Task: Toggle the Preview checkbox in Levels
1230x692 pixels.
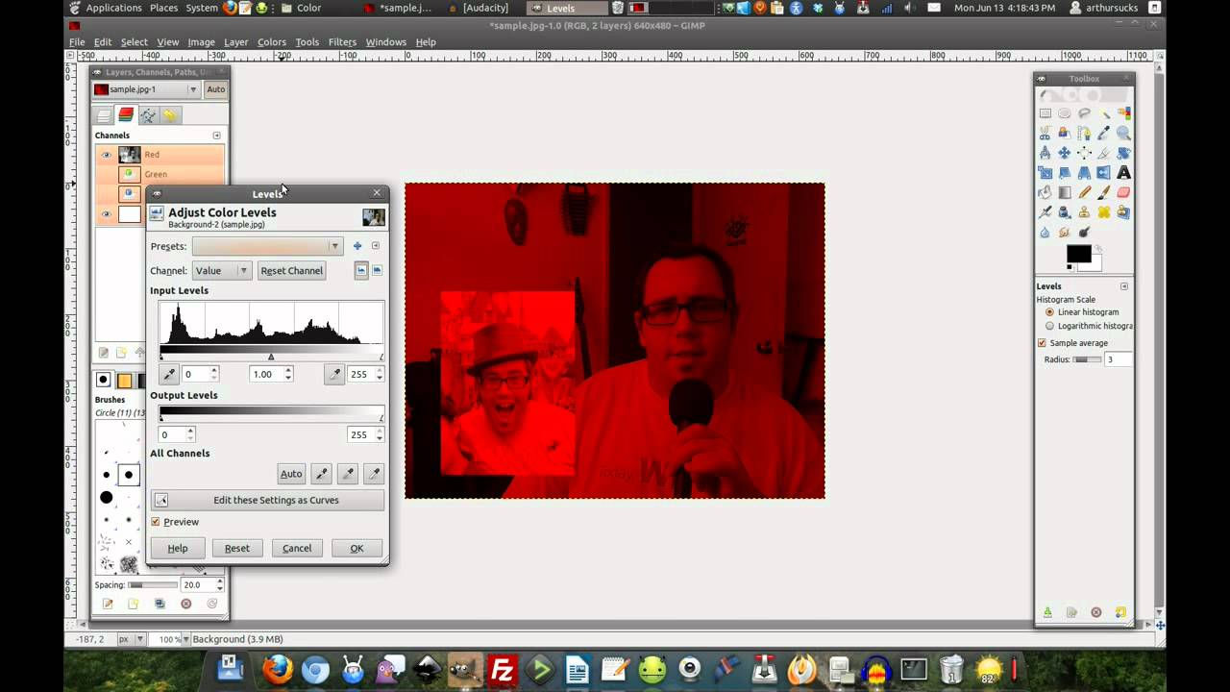Action: [156, 522]
